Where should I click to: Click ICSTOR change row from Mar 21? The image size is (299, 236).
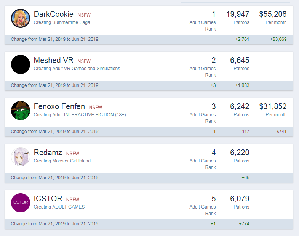(x=149, y=224)
